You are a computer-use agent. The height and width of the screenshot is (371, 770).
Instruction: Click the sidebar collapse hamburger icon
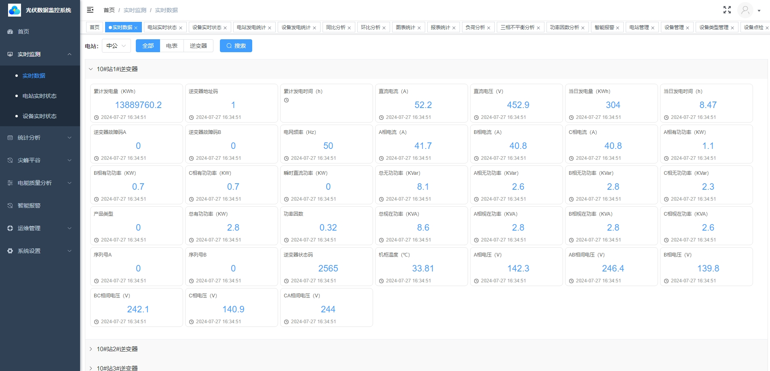point(90,10)
